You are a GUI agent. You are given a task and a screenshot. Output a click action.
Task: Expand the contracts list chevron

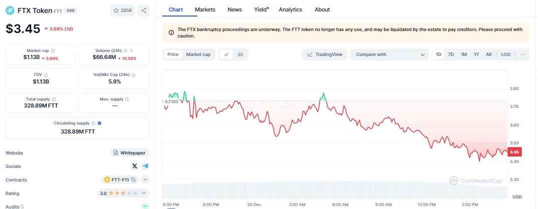145,179
